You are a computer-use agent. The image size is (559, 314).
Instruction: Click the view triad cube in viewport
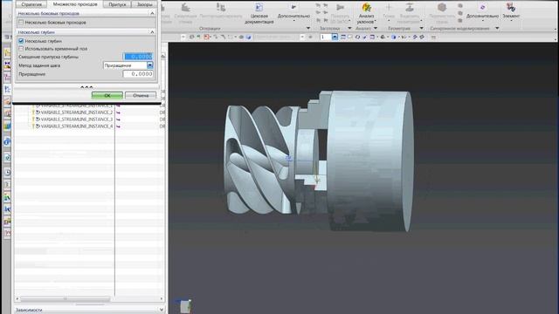click(x=184, y=306)
